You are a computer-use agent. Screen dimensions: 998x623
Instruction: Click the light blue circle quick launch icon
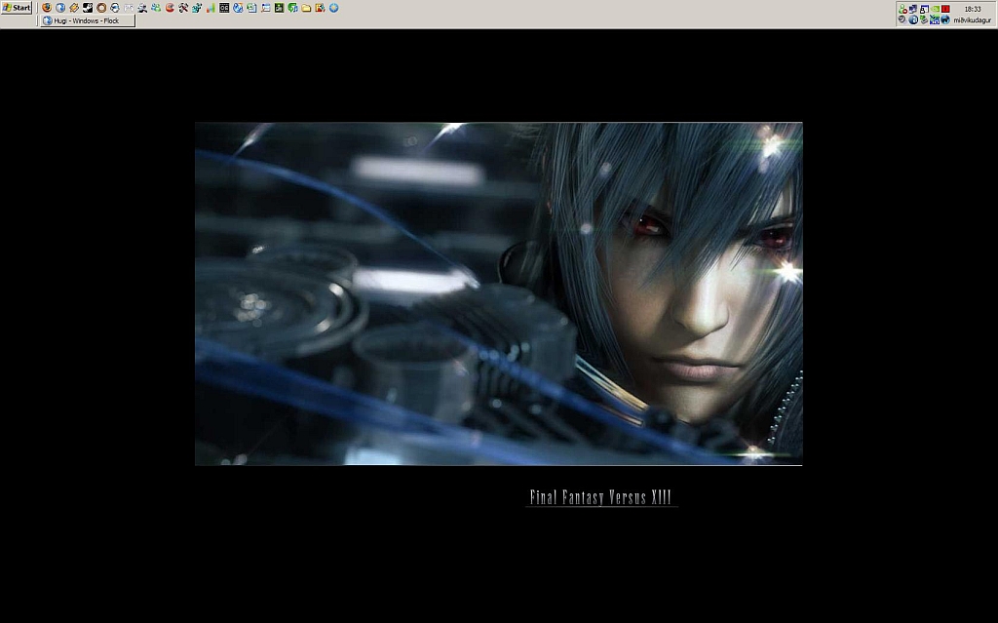pos(333,8)
